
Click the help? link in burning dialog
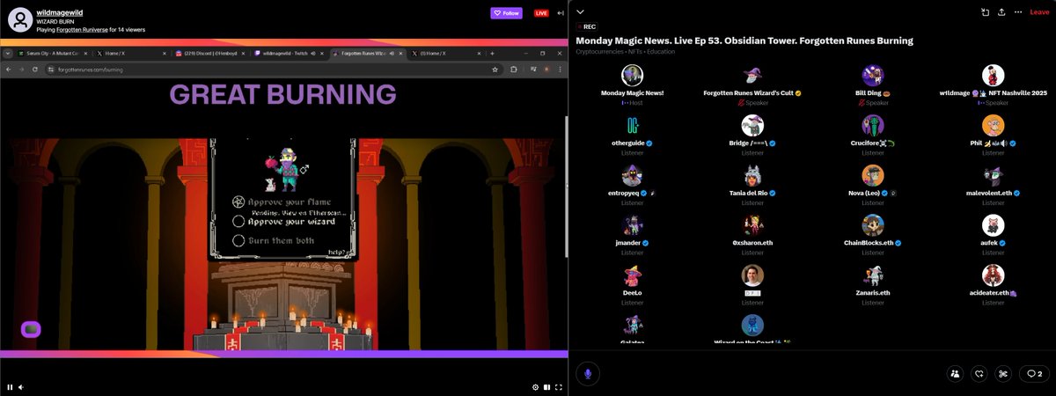335,252
